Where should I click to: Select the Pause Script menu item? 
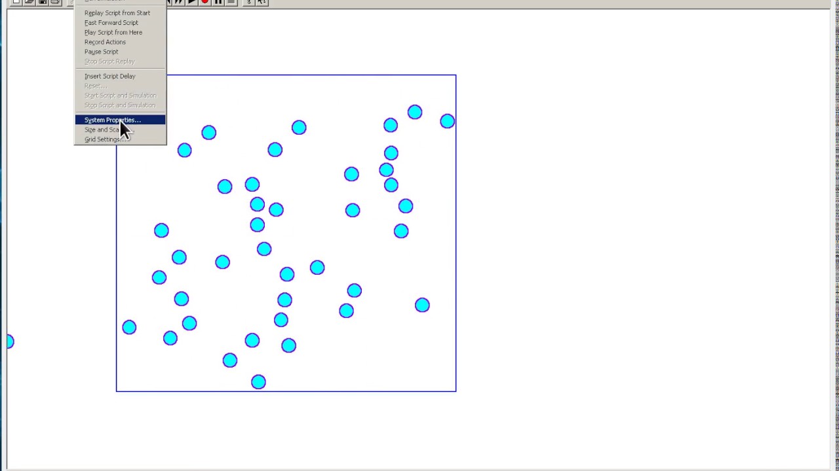click(x=120, y=52)
